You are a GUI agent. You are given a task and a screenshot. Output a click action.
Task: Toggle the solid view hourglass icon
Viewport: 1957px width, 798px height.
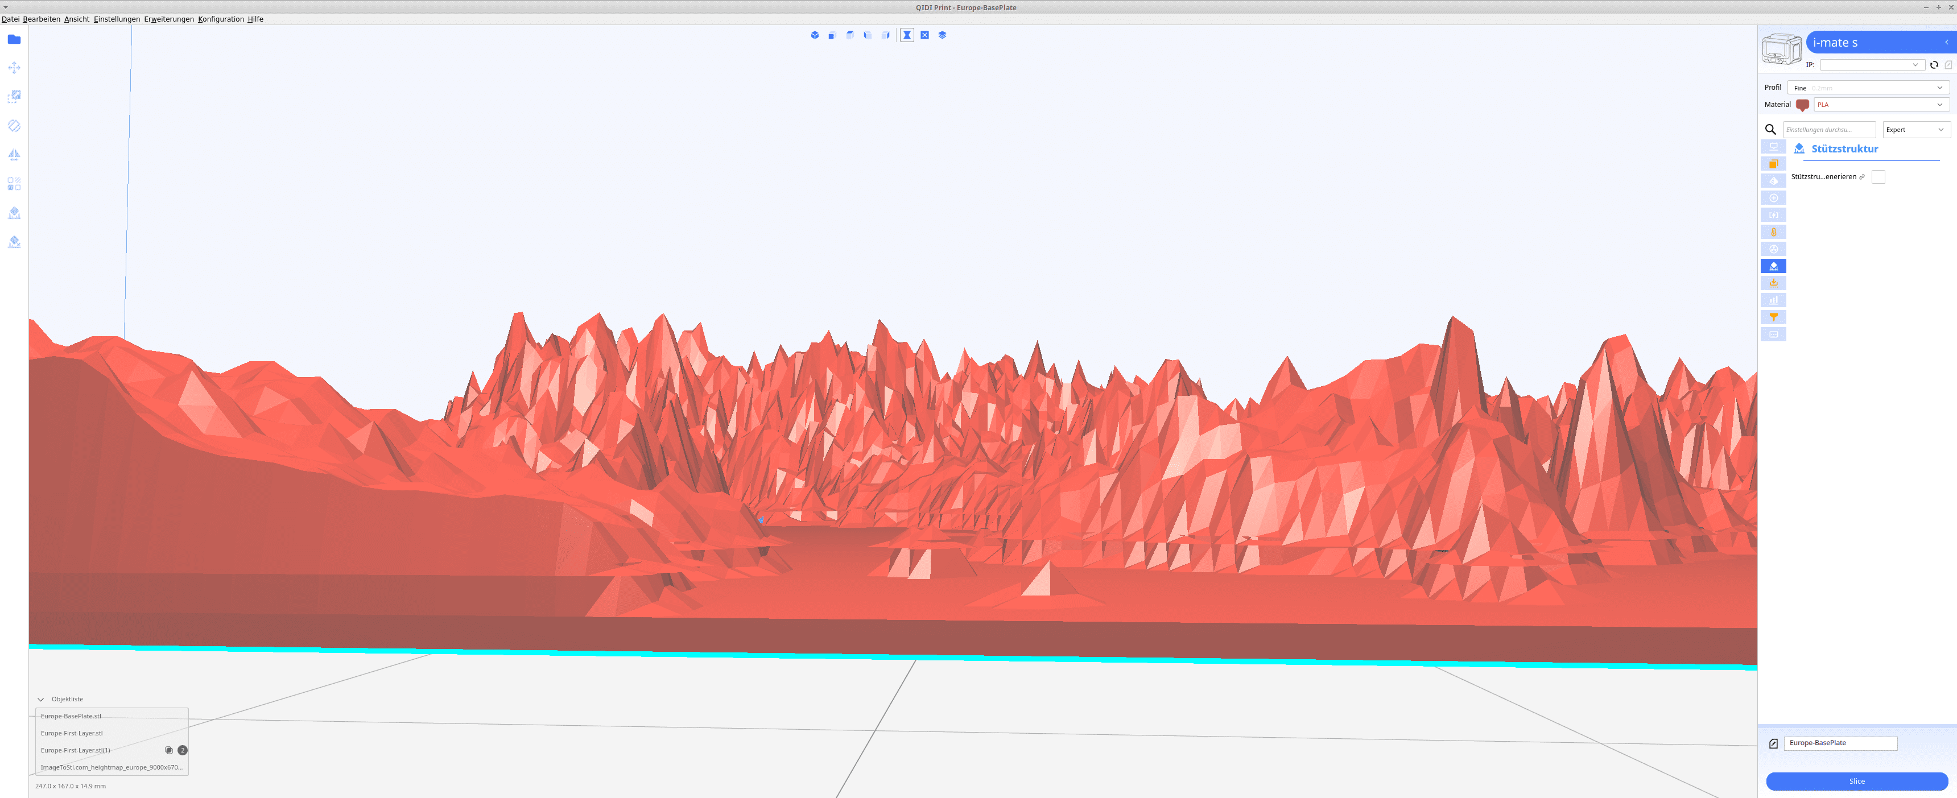pos(907,35)
